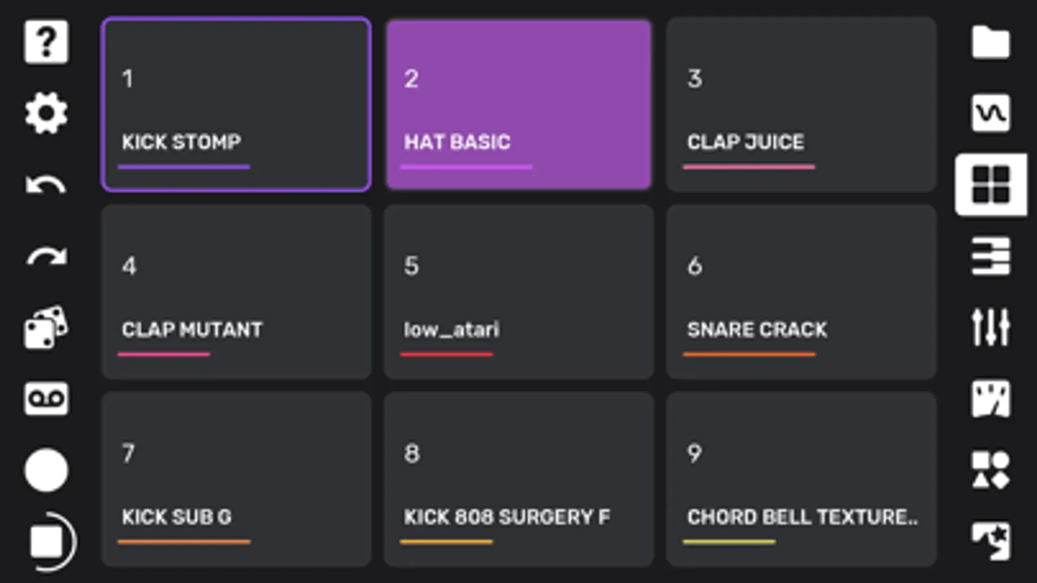This screenshot has width=1037, height=583.
Task: Open the help question mark icon
Action: [45, 42]
